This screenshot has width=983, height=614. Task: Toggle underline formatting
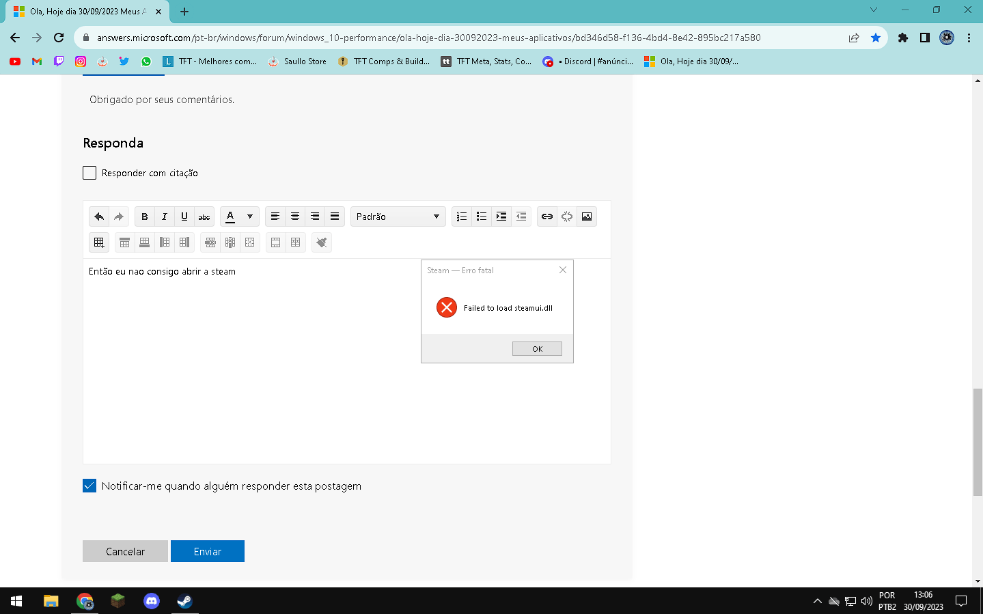(184, 217)
